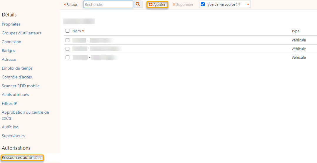This screenshot has width=317, height=163.
Task: Open the Badges section
Action: [x=8, y=51]
